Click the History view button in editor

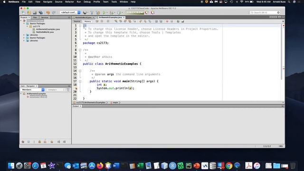coord(87,21)
